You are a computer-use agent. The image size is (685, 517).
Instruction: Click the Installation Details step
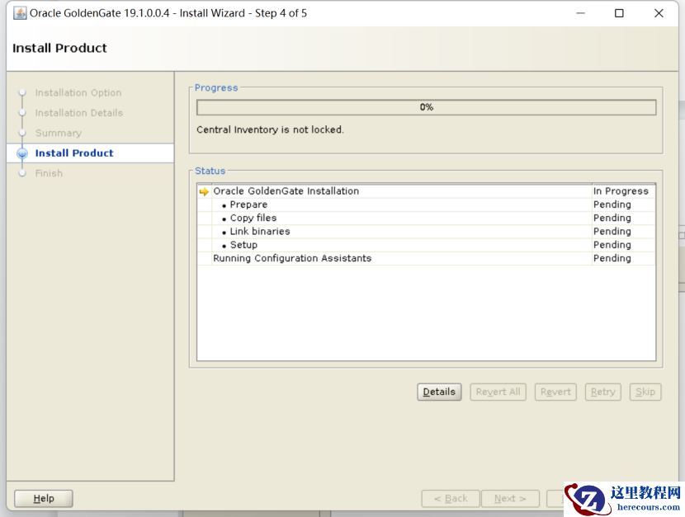pos(79,113)
